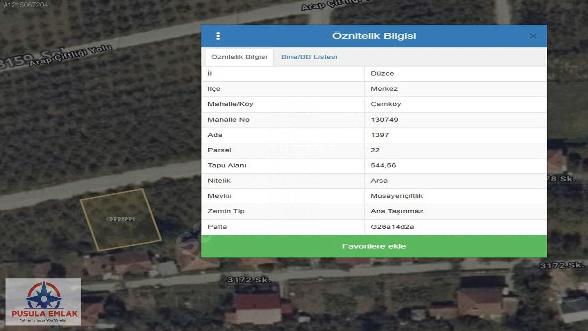This screenshot has height=331, width=588.
Task: Click the Merkez value in the İlçe row
Action: click(x=384, y=89)
